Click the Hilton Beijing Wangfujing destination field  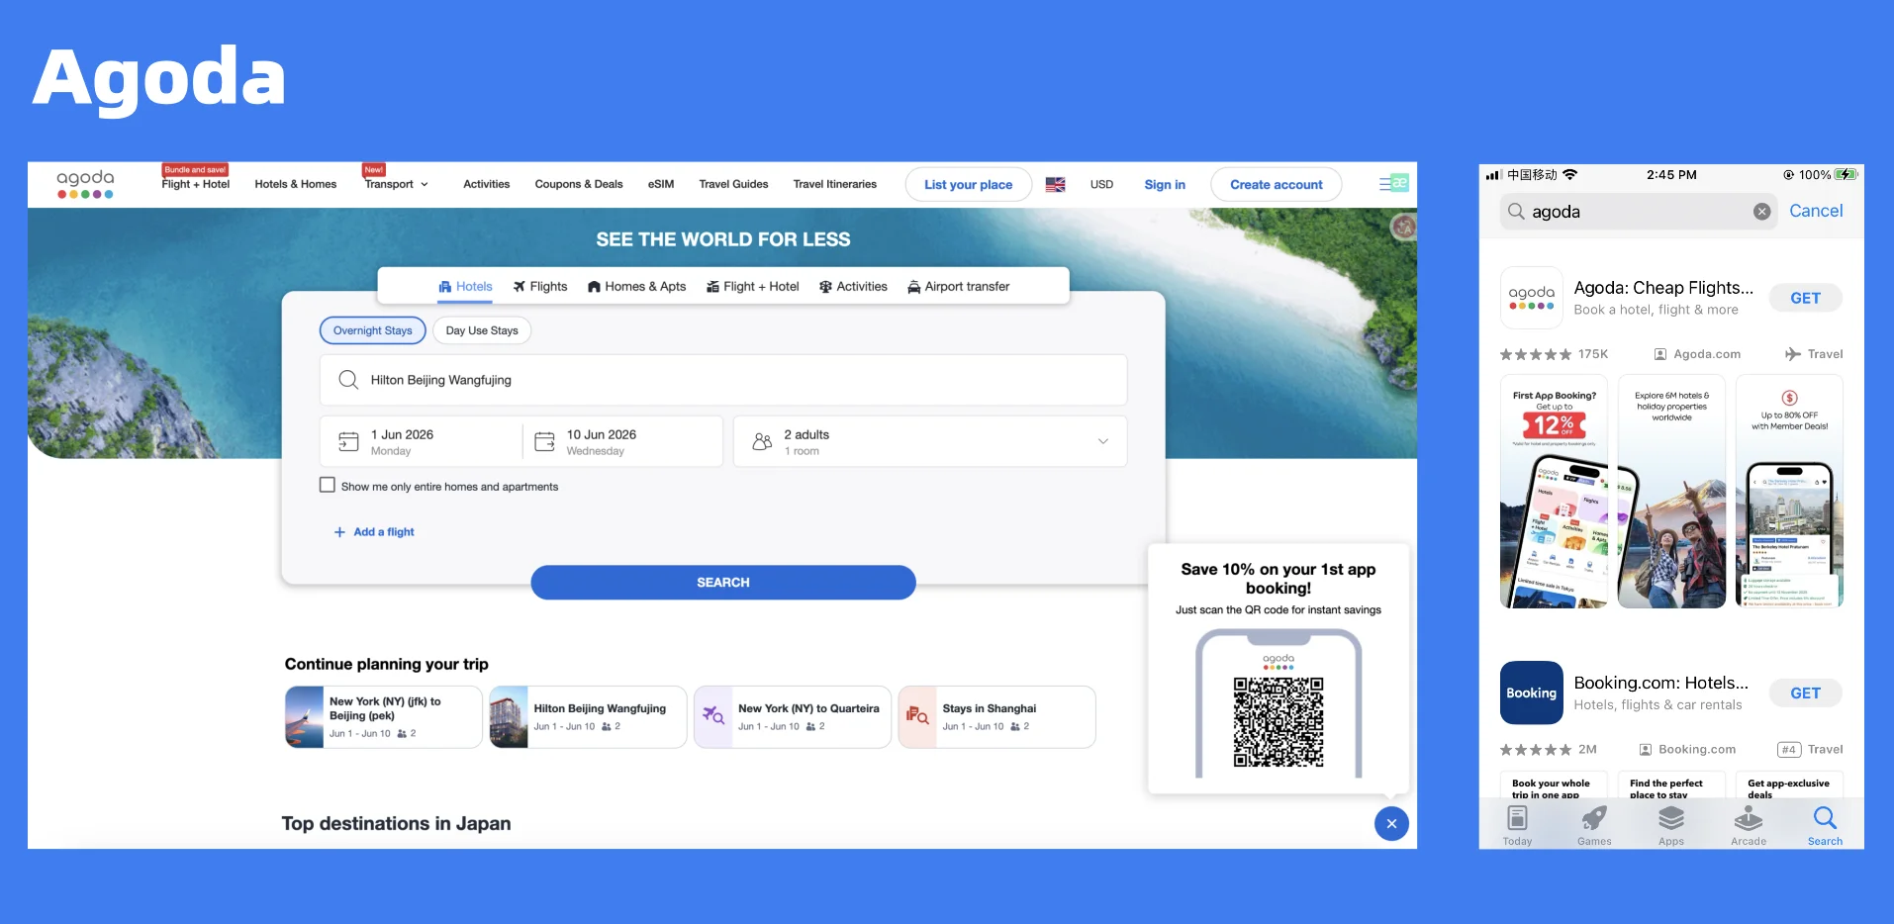click(723, 380)
